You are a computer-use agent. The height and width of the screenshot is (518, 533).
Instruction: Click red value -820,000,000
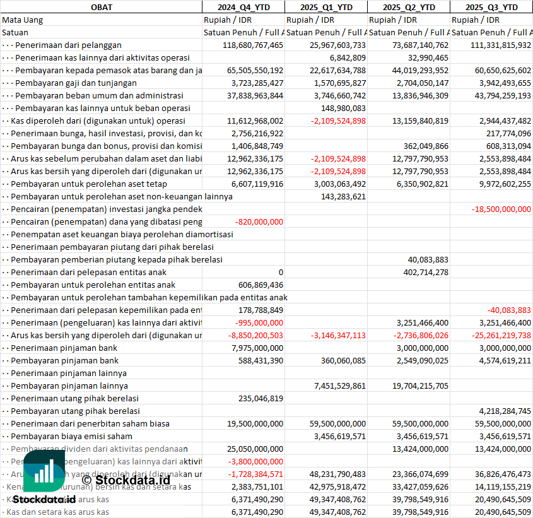coord(259,221)
